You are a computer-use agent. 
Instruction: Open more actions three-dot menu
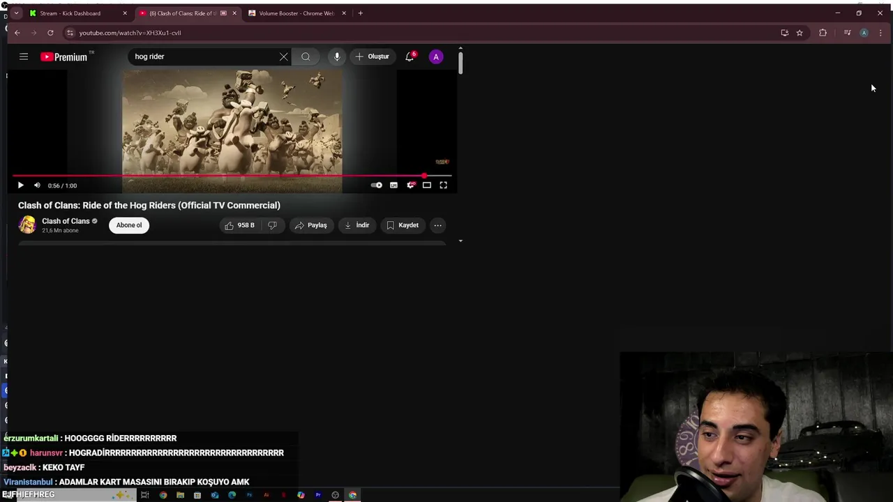(x=437, y=225)
